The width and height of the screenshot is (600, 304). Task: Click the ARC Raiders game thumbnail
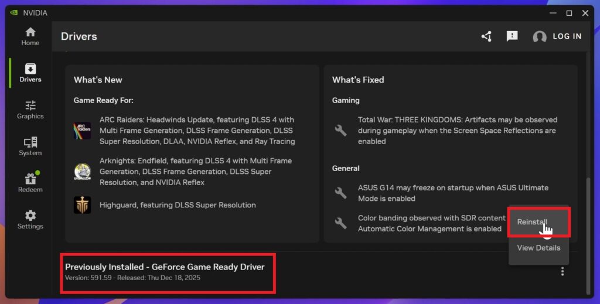pos(82,131)
